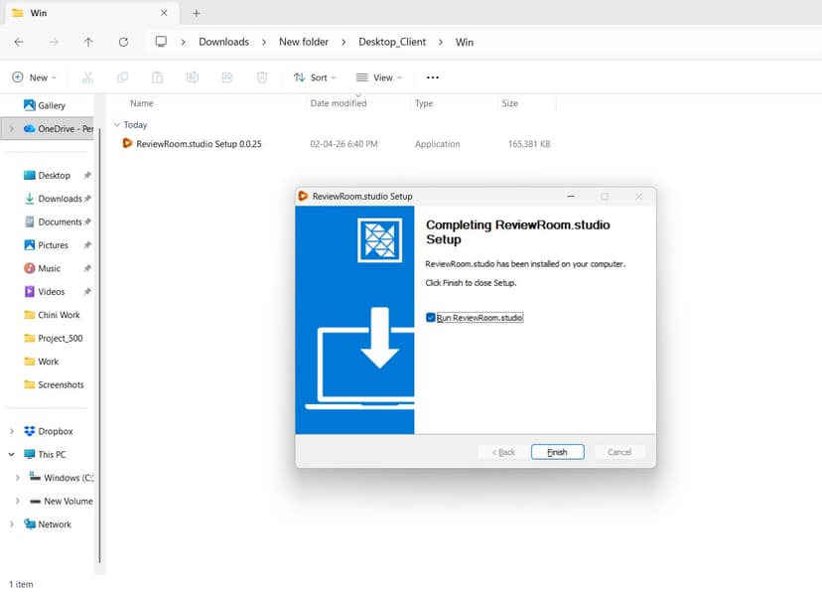Select OneDrive - Personal in sidebar
This screenshot has width=822, height=592.
(58, 128)
